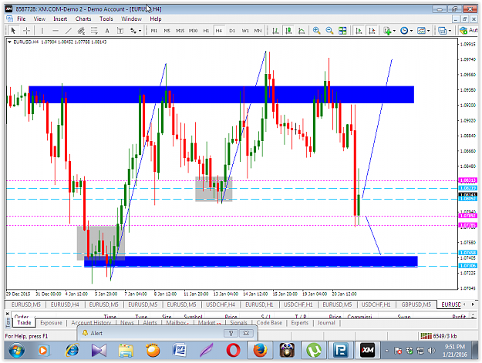
Task: Toggle Candlesticks display mode
Action: [x=288, y=30]
